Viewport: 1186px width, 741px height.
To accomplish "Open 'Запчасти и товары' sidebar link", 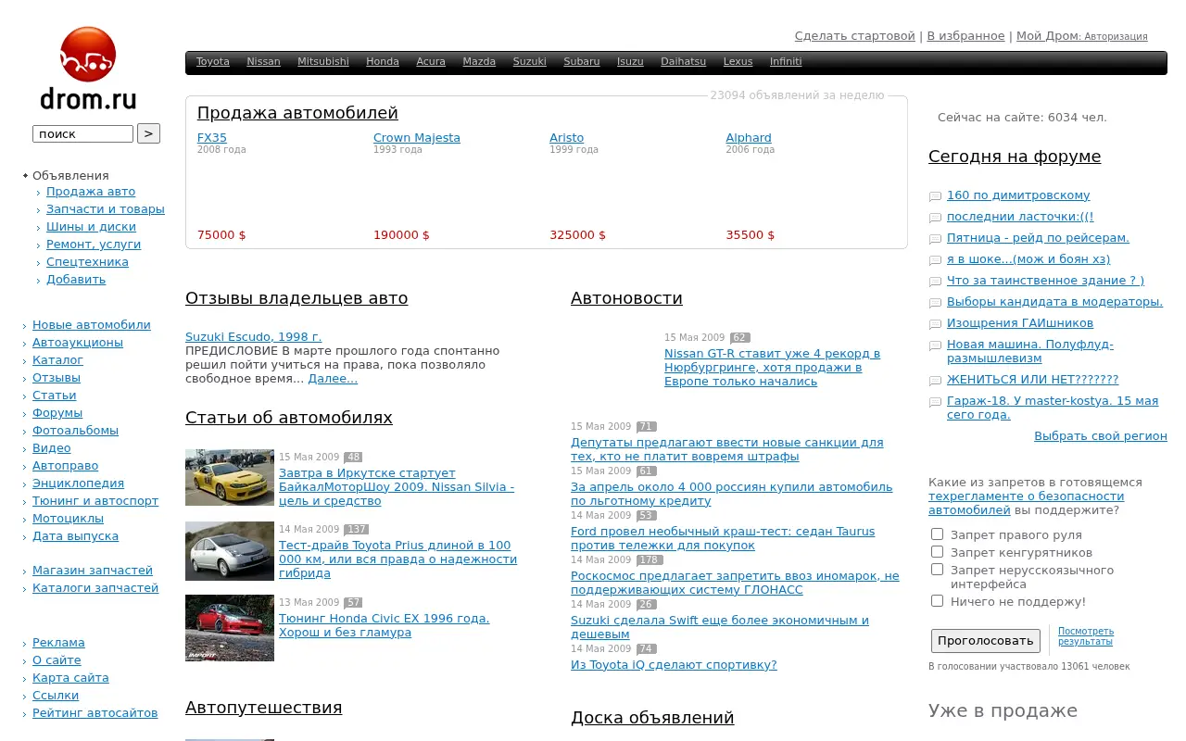I will pos(106,209).
